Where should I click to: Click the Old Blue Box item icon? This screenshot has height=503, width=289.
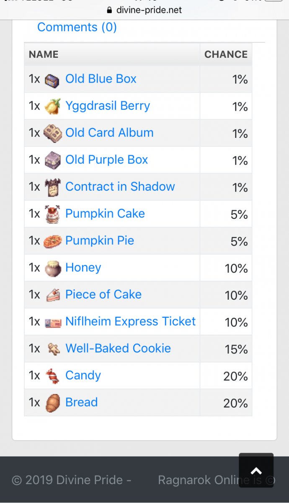pos(53,80)
